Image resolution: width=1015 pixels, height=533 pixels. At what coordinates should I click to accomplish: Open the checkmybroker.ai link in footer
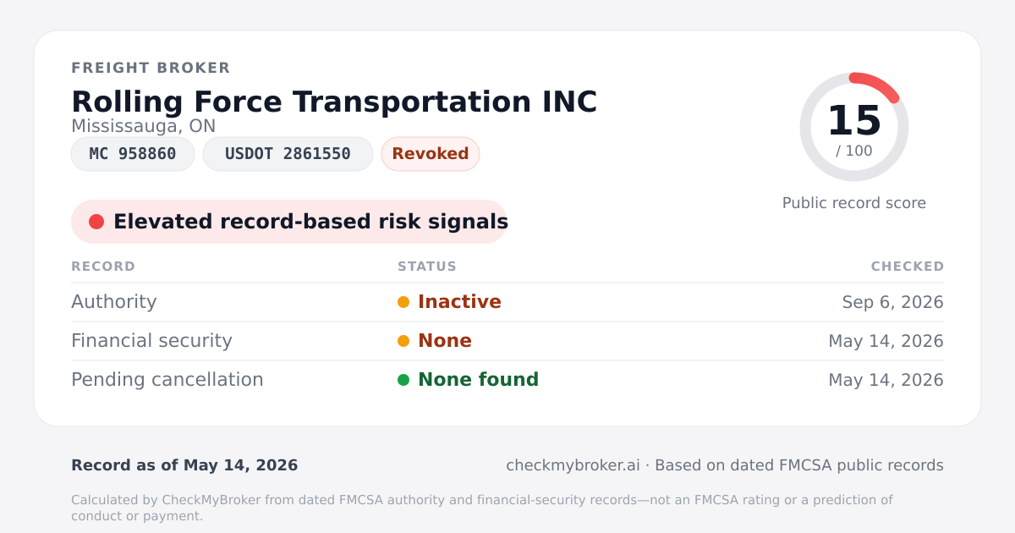[x=573, y=465]
